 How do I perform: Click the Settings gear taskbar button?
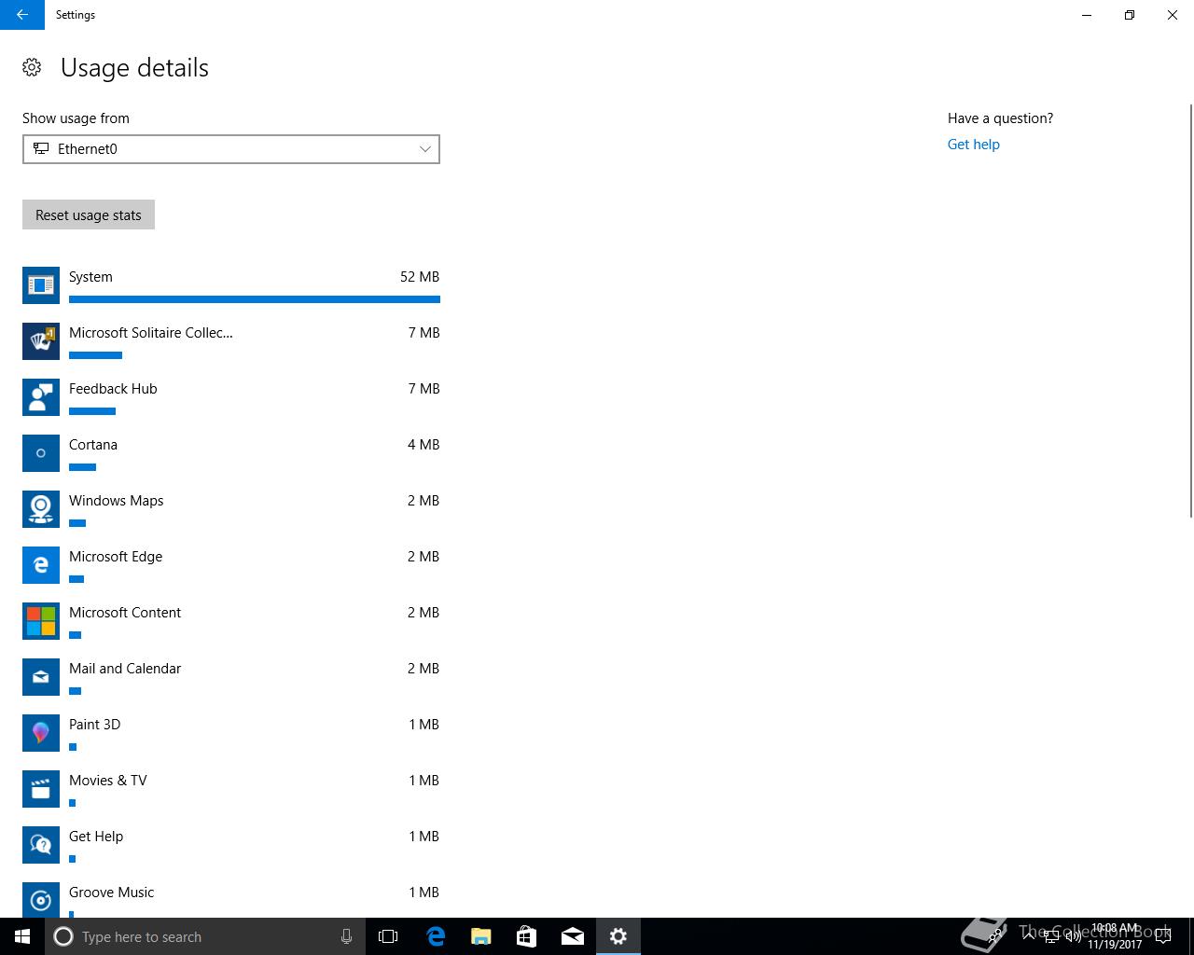tap(618, 936)
